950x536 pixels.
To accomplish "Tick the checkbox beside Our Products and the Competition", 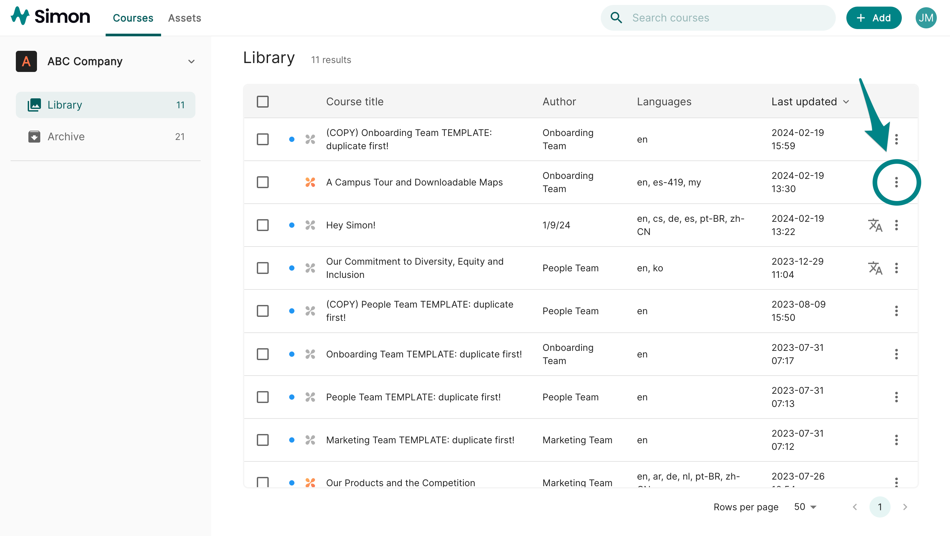I will coord(262,482).
